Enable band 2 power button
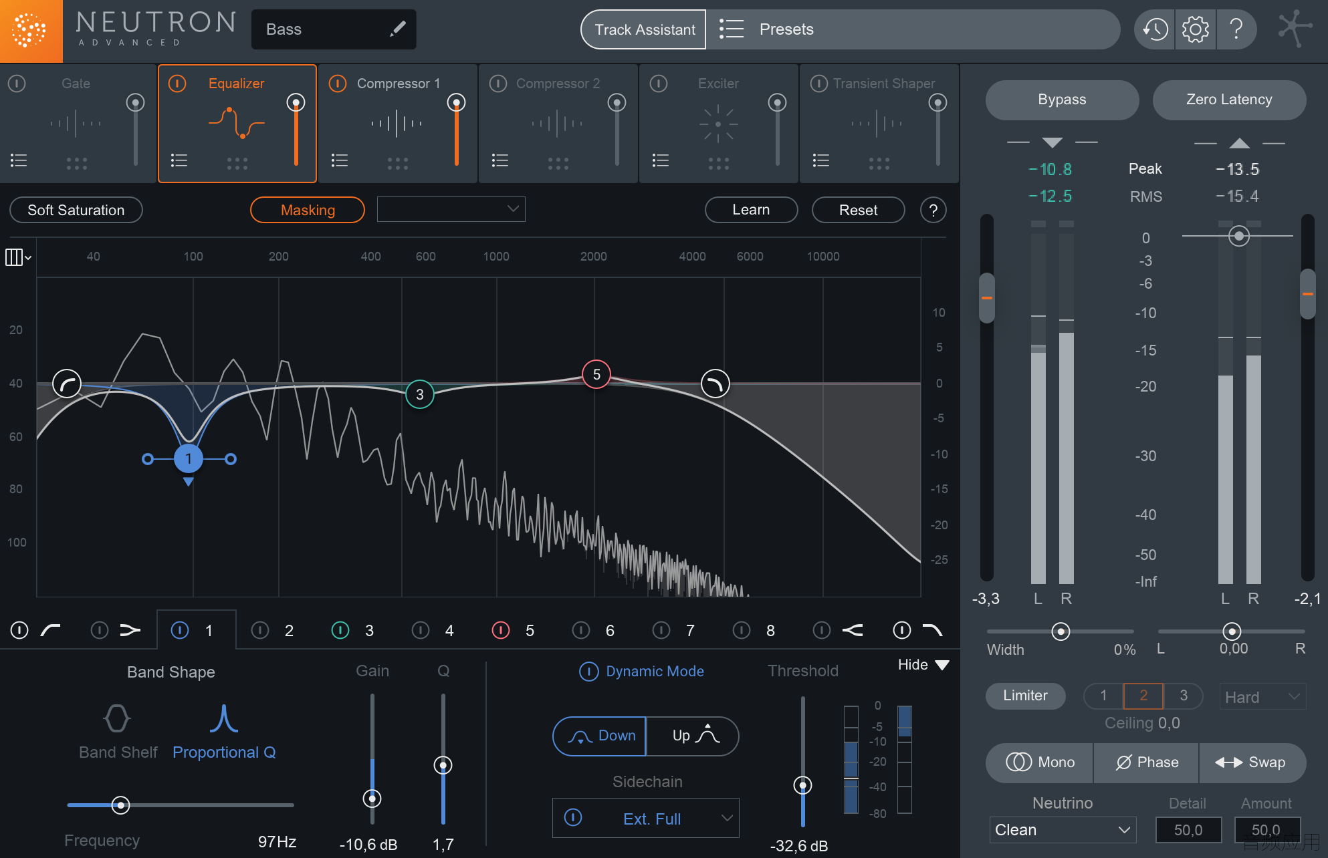Image resolution: width=1328 pixels, height=858 pixels. [260, 630]
